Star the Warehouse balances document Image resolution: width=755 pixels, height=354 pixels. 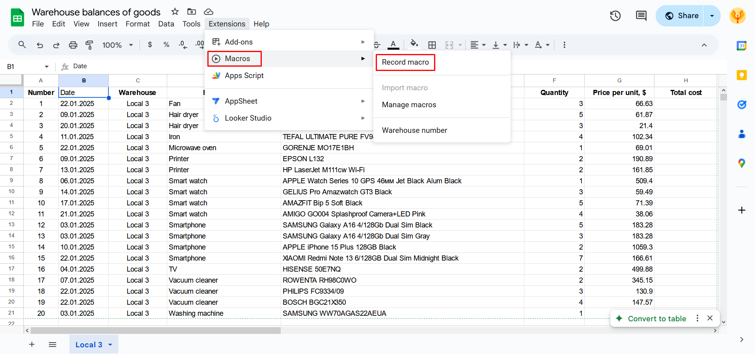click(175, 11)
